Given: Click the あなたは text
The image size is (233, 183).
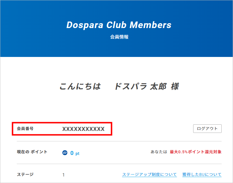Looking at the screenshot, I should [x=159, y=152].
